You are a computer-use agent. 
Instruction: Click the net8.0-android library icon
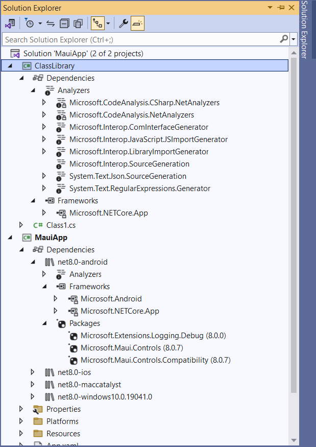[x=50, y=262]
